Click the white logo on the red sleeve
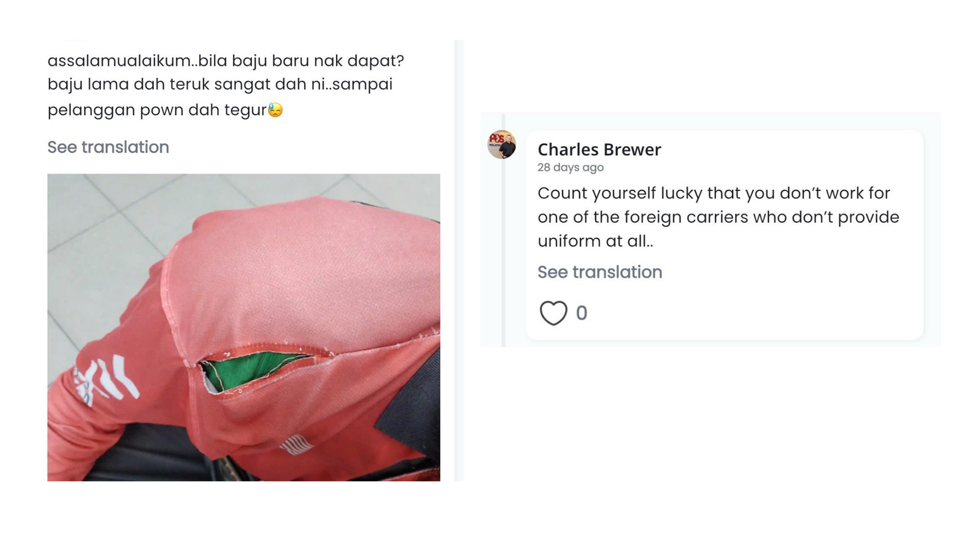This screenshot has width=961, height=541. pos(105,380)
